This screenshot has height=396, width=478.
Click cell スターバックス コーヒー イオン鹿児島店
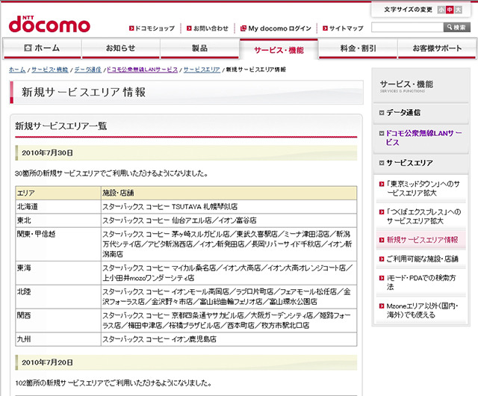tap(229, 339)
